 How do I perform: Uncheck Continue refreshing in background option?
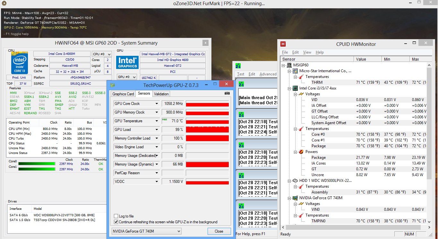coord(116,222)
